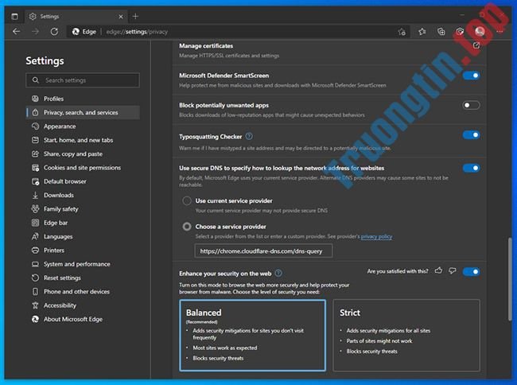Click the Forward navigation arrow
Viewport: 517px width, 385px height.
coord(35,32)
